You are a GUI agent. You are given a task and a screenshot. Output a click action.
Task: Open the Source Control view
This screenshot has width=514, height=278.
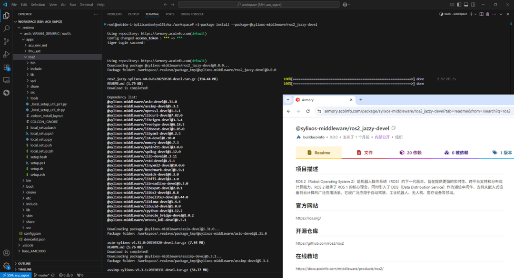click(x=6, y=41)
